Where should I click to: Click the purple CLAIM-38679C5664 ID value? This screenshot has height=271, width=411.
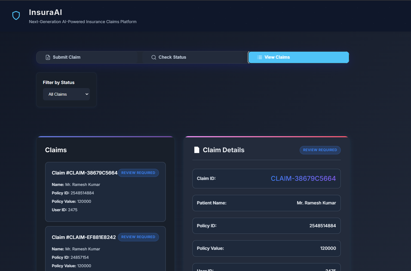[x=303, y=179]
